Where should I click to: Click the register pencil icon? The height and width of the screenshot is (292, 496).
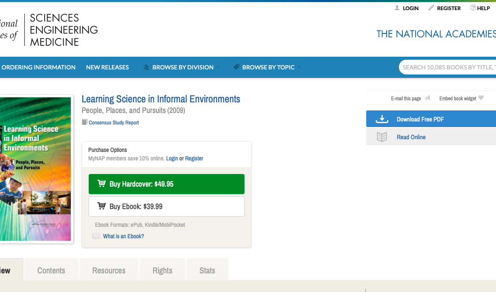tap(431, 8)
